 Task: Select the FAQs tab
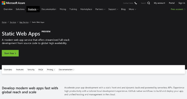coord(41,69)
